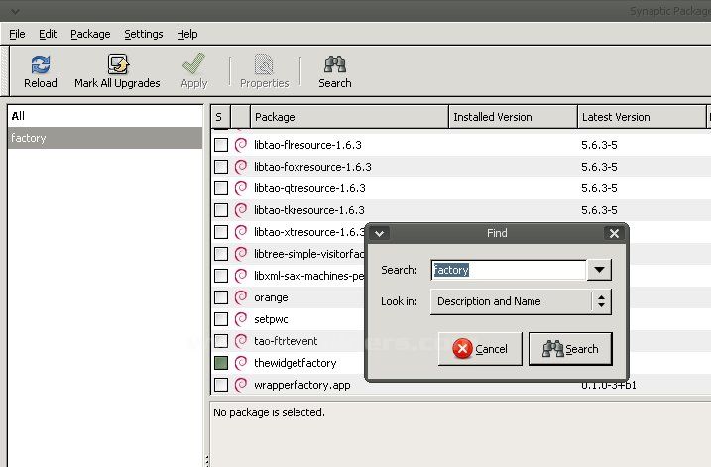Click Debian swirl icon beside libtao-flresource-1.6.3

coord(241,145)
